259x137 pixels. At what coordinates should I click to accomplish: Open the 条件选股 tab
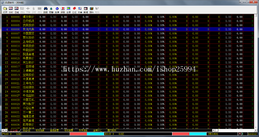(x=83, y=130)
